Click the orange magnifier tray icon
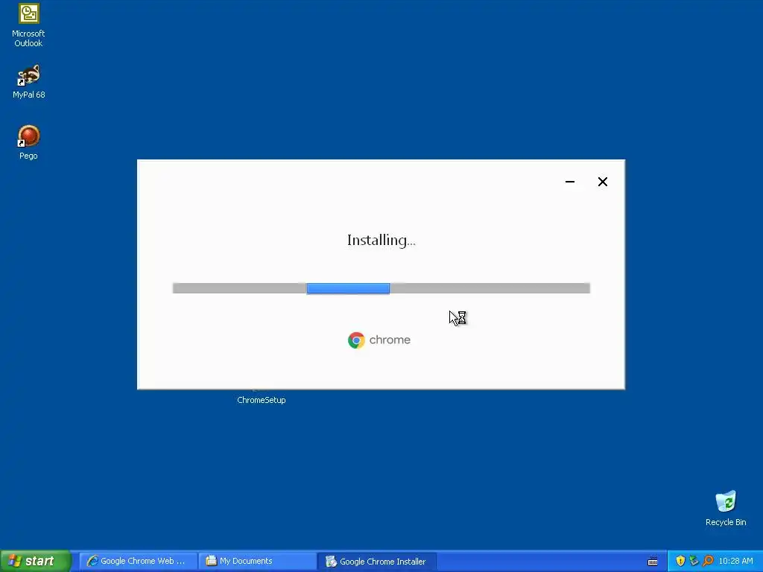 708,561
